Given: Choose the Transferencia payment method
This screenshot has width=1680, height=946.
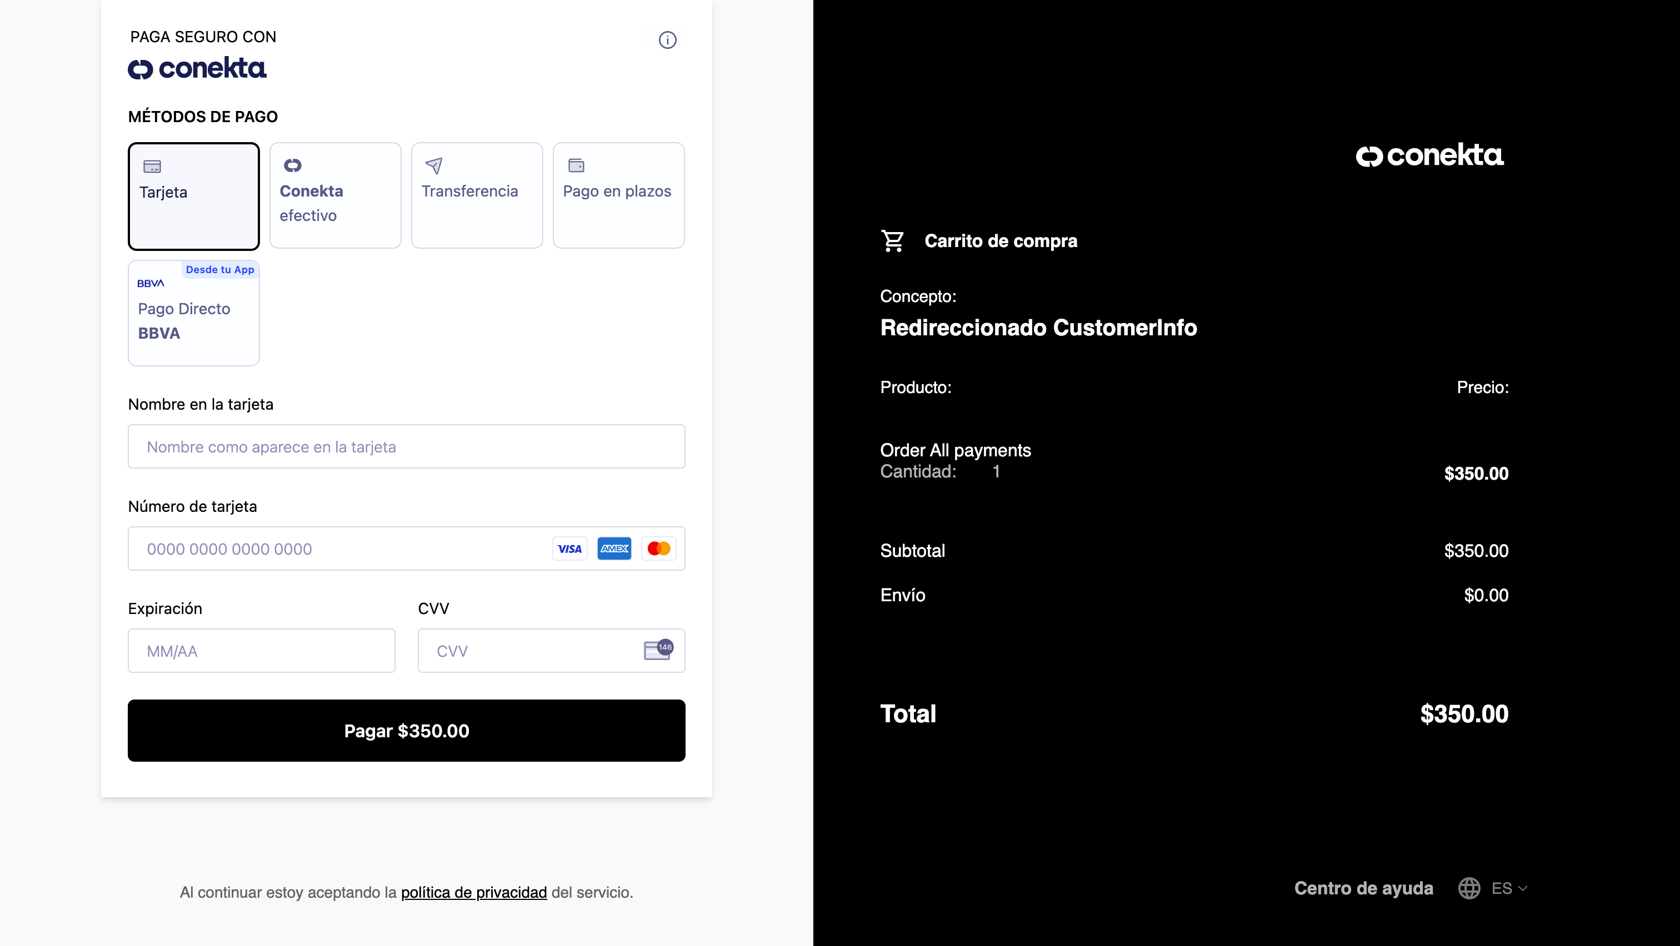Looking at the screenshot, I should pyautogui.click(x=477, y=195).
